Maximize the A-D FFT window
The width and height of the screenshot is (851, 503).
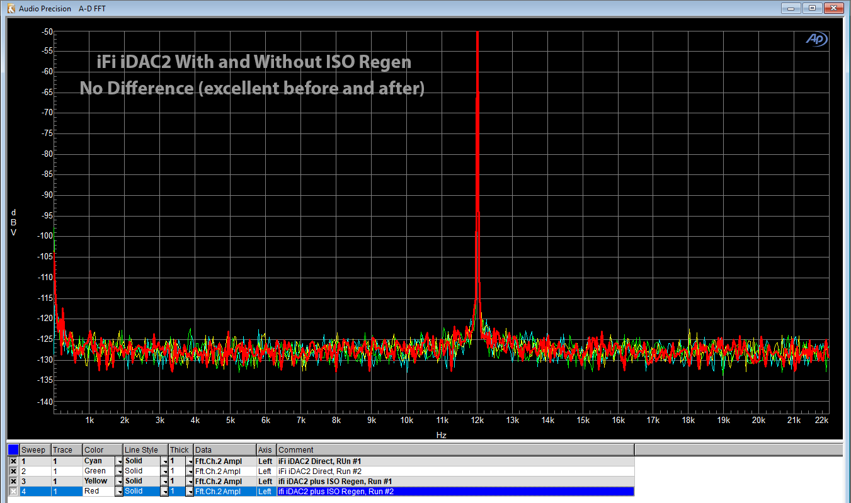click(811, 8)
